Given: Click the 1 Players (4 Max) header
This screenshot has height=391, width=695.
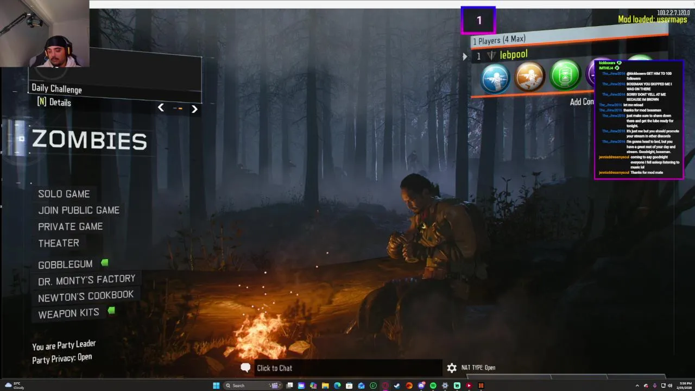Looking at the screenshot, I should (x=498, y=40).
